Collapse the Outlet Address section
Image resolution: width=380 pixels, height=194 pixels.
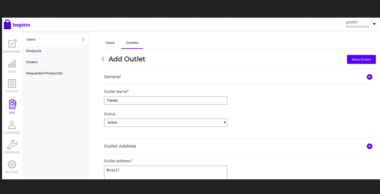point(369,146)
